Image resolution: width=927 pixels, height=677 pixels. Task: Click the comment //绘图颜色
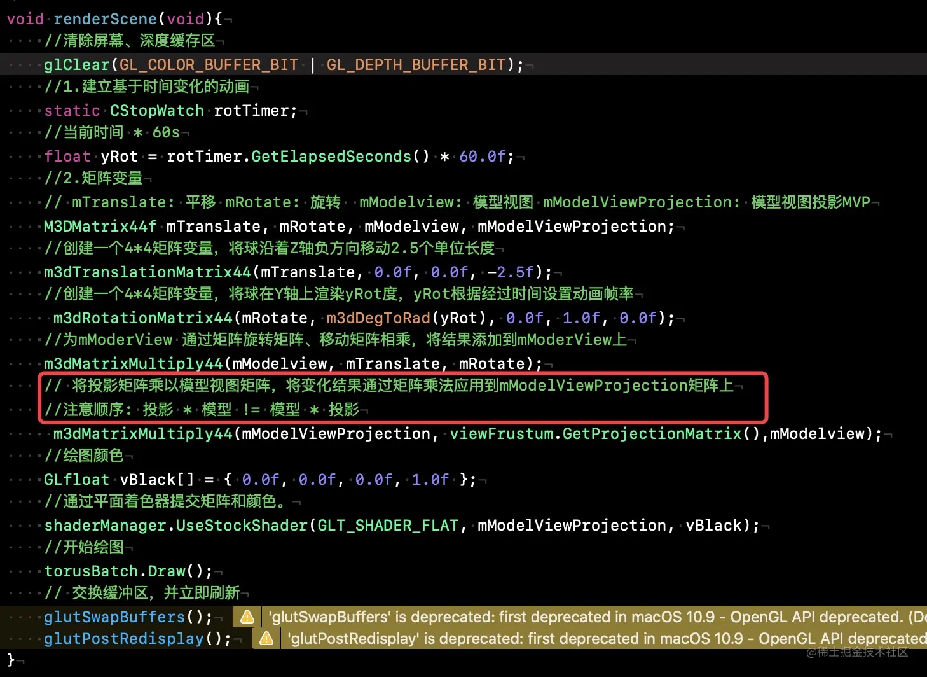[x=84, y=456]
